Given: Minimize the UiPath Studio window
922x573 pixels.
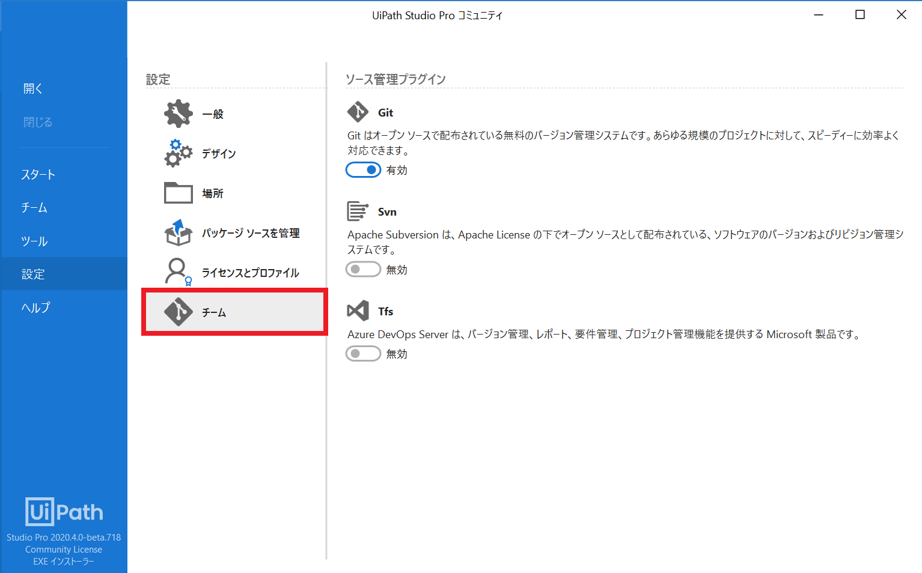Looking at the screenshot, I should tap(819, 15).
